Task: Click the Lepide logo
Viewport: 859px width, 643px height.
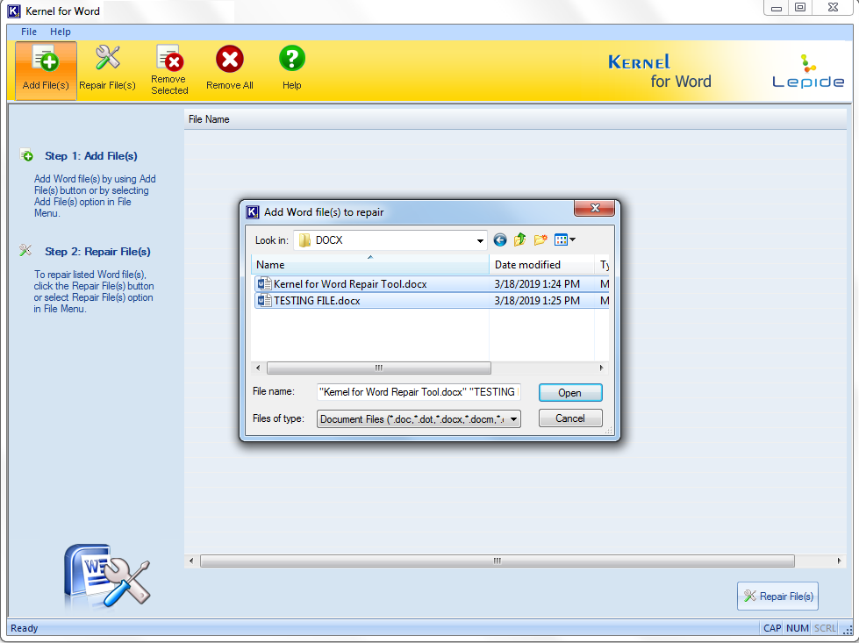Action: point(808,71)
